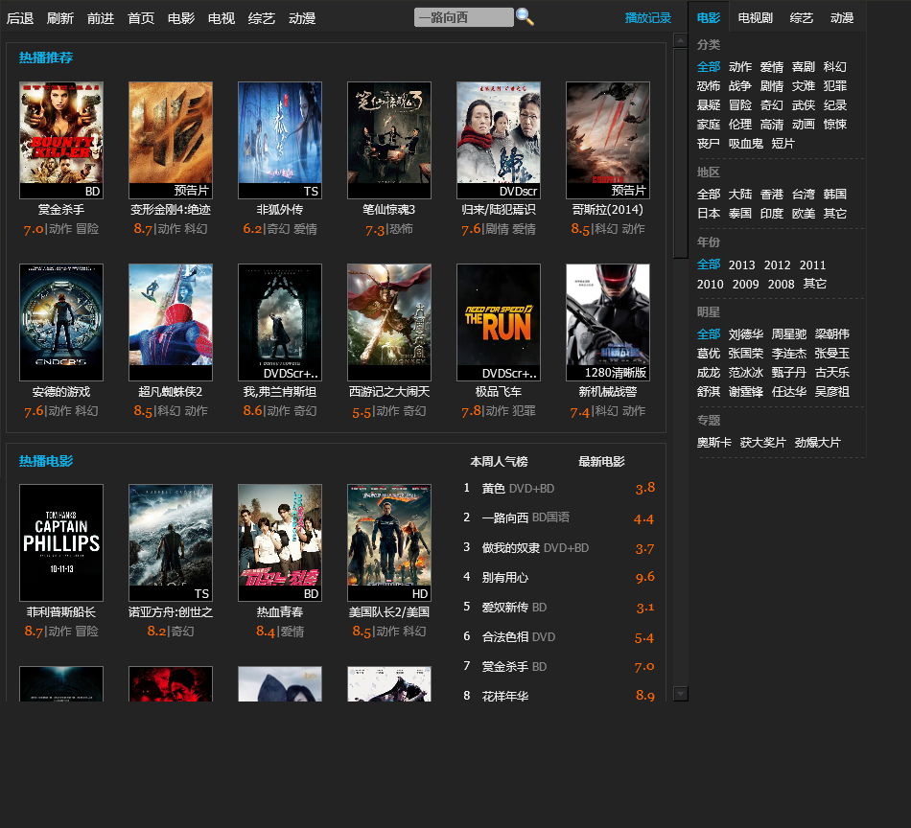Open the 首页 home page
This screenshot has height=828, width=911.
coord(141,18)
